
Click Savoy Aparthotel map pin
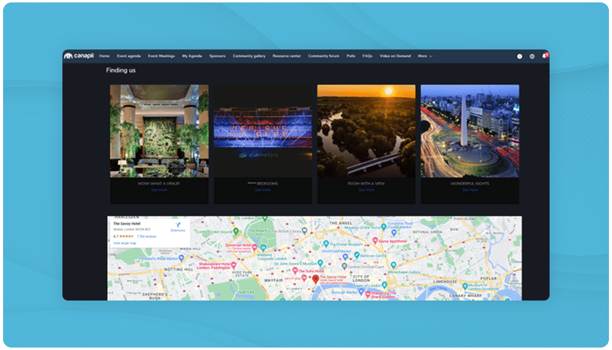[x=375, y=241]
